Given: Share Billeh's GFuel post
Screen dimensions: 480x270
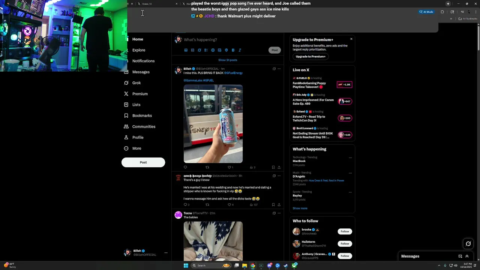Looking at the screenshot, I should point(279,167).
